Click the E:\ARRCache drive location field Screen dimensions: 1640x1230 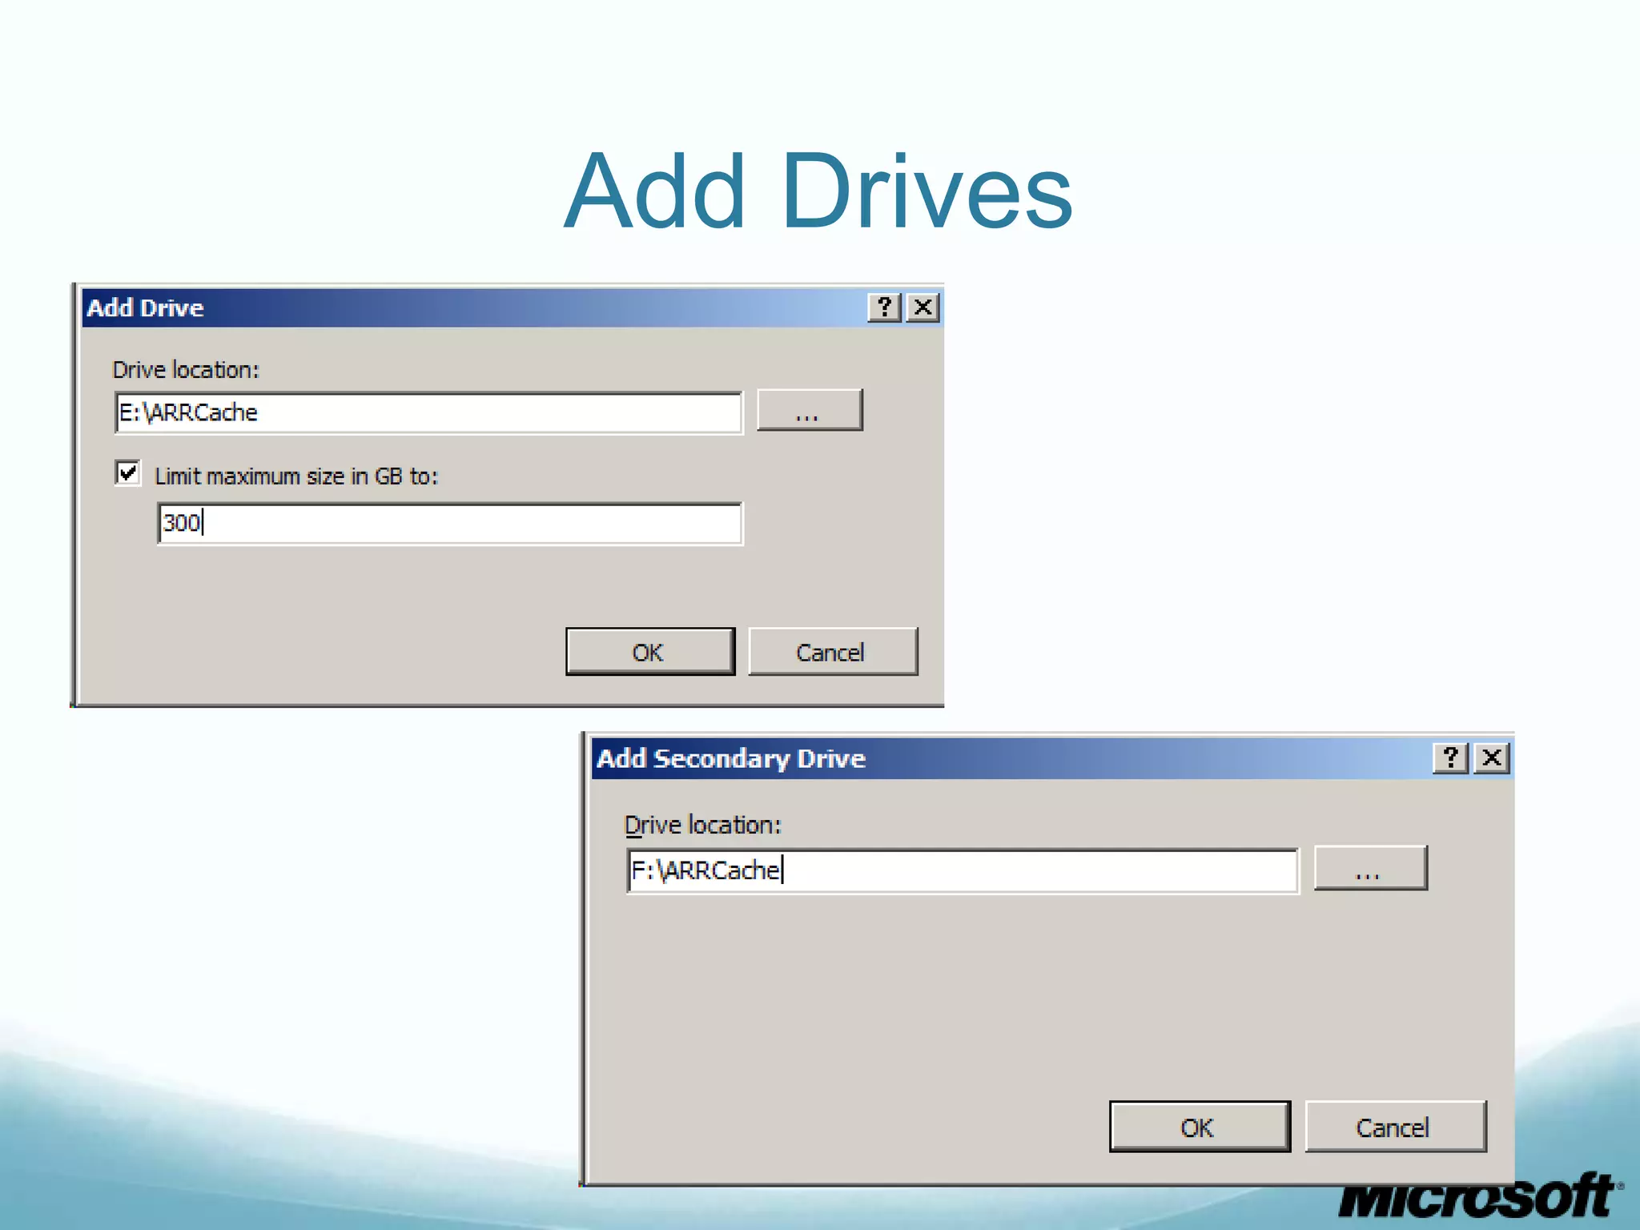pyautogui.click(x=429, y=413)
